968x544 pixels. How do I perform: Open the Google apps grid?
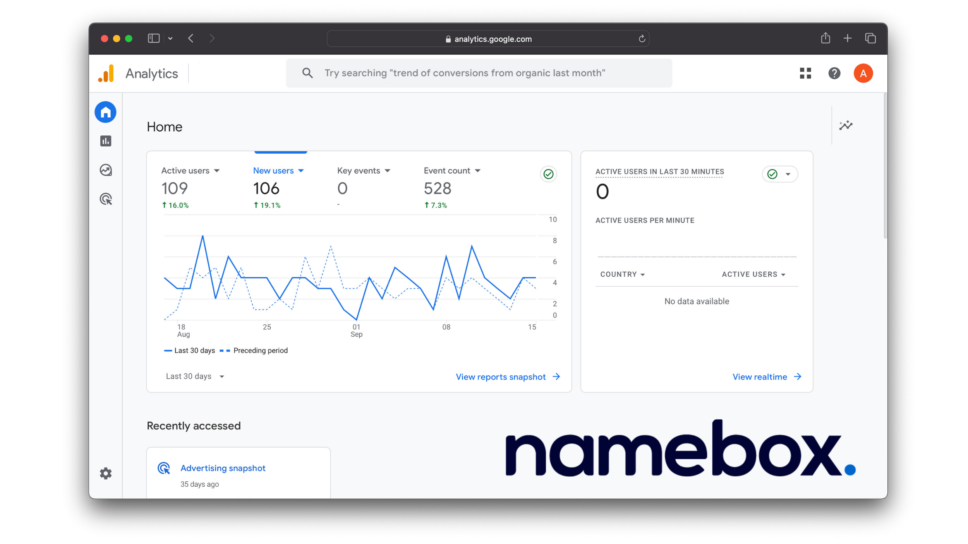click(805, 73)
